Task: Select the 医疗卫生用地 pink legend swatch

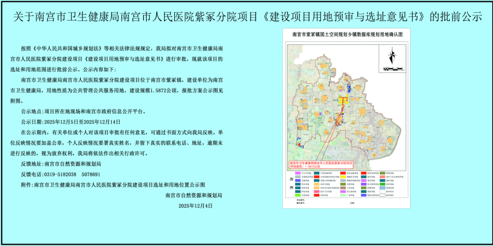Action: 316,191
